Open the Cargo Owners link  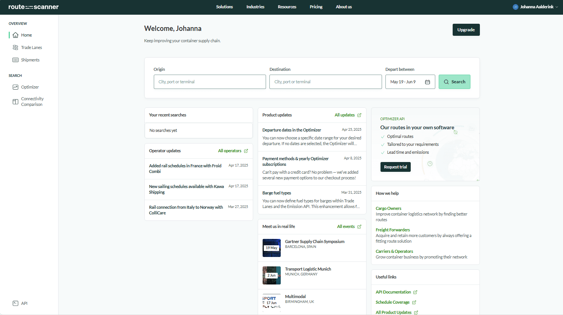pyautogui.click(x=388, y=208)
